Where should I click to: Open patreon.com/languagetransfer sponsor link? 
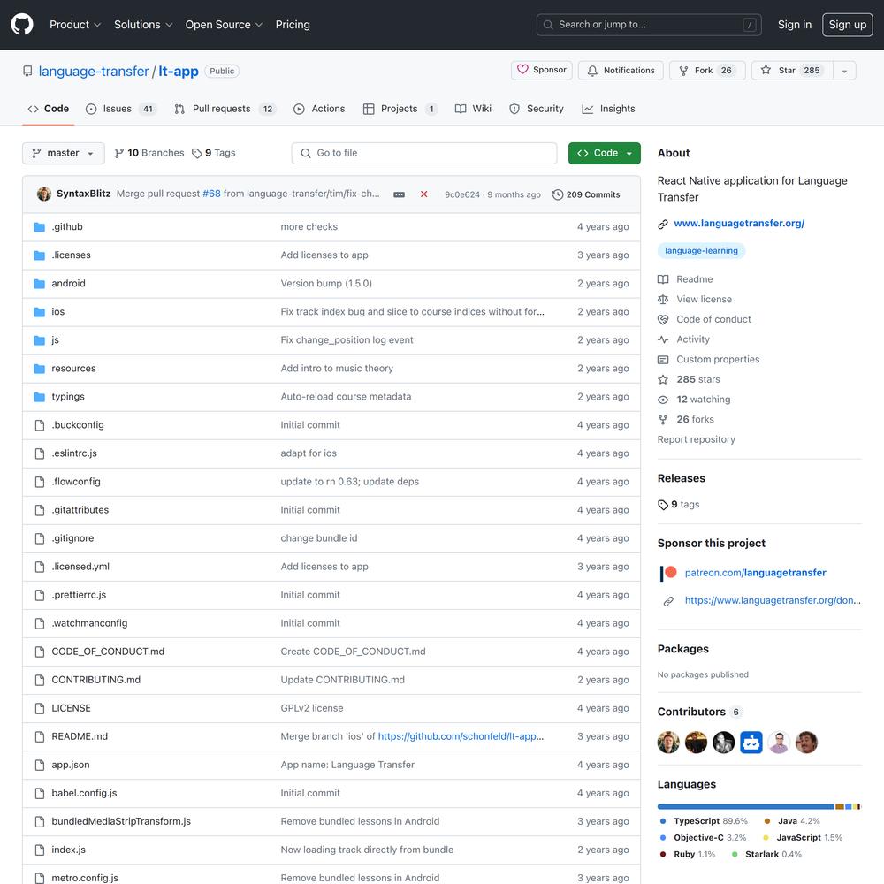[755, 573]
